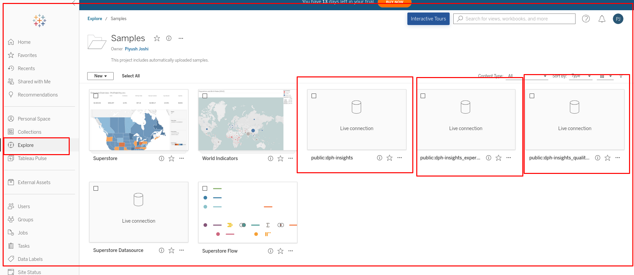The height and width of the screenshot is (275, 634).
Task: Open the Superstore workbook thumbnail
Action: [139, 120]
